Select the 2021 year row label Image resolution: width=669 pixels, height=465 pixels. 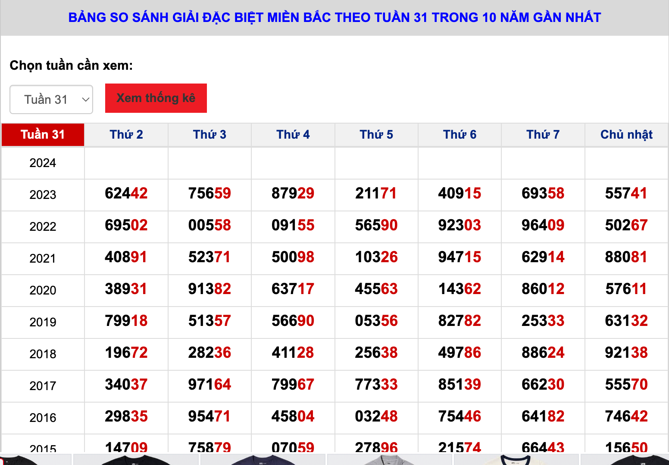[43, 259]
